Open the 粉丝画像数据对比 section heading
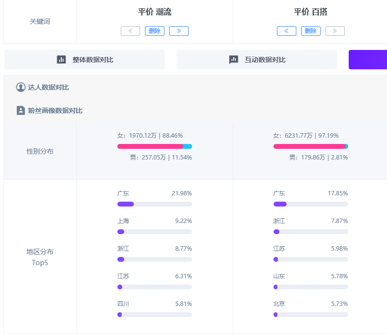387x334 pixels. 55,111
